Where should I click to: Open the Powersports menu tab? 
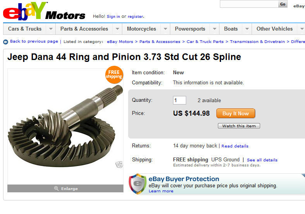tap(190, 29)
